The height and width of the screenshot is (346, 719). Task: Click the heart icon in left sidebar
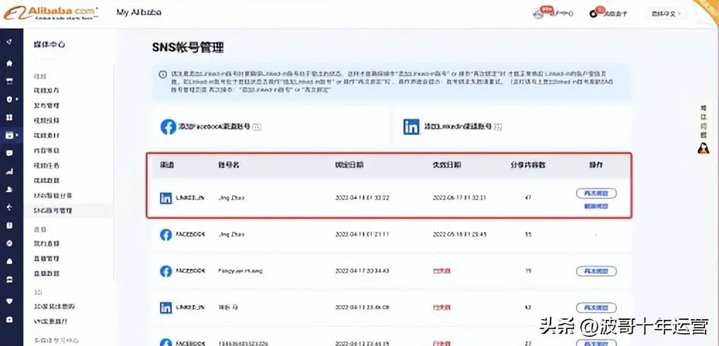9,299
